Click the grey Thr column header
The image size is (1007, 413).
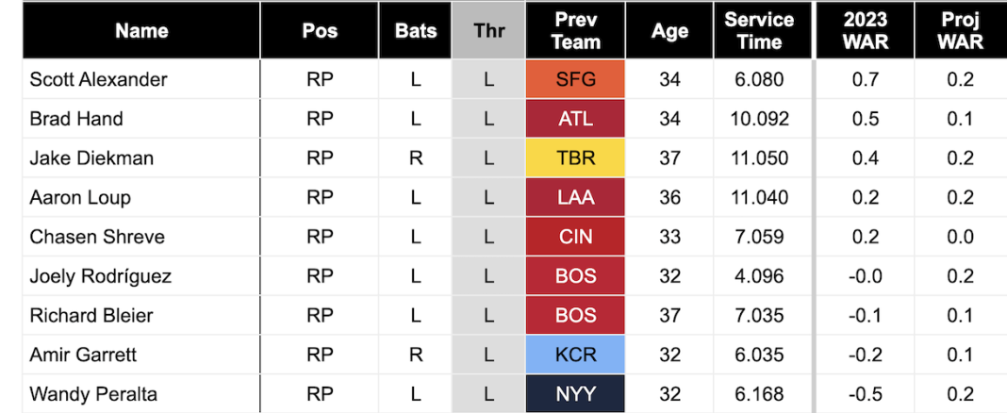point(488,30)
